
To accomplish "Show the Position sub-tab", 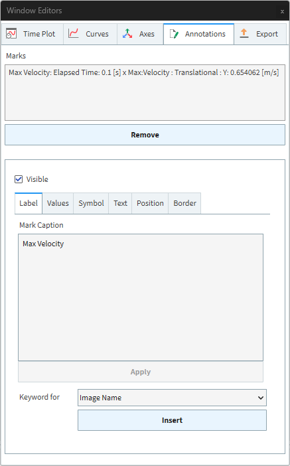I will [x=150, y=203].
